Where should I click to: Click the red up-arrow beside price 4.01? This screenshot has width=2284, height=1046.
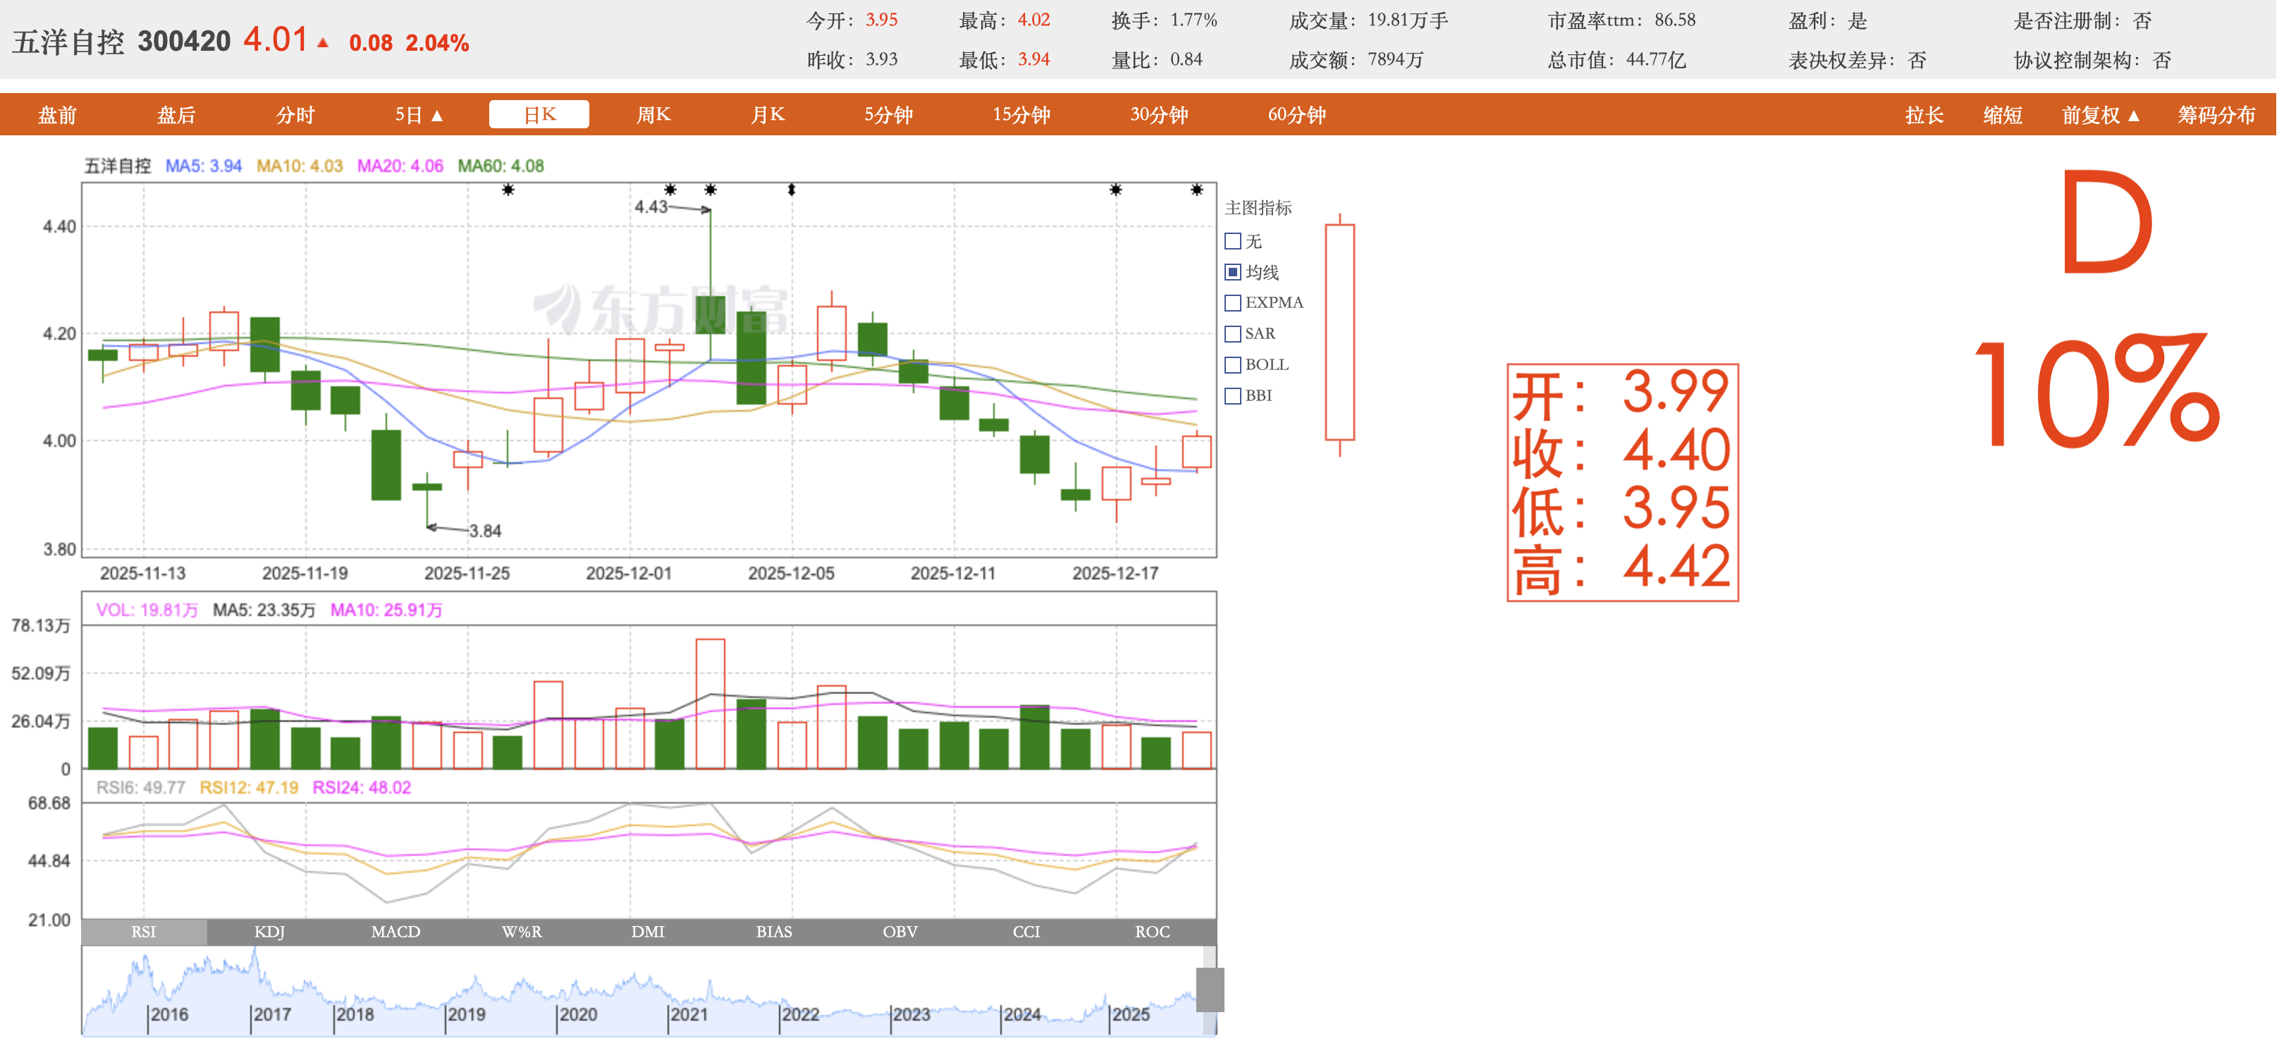pyautogui.click(x=323, y=42)
